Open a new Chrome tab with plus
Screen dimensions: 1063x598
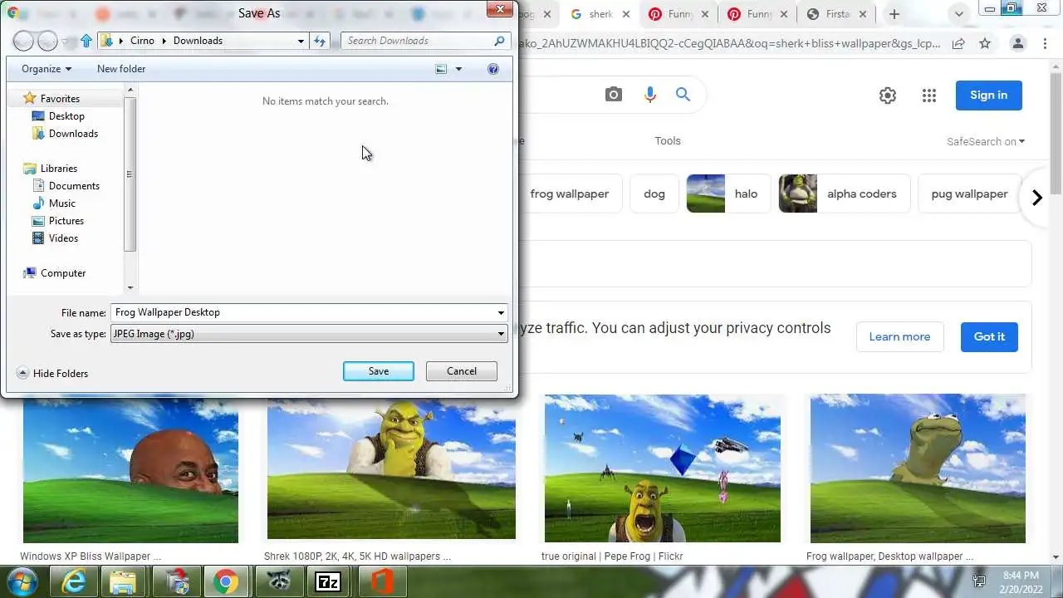click(x=894, y=14)
